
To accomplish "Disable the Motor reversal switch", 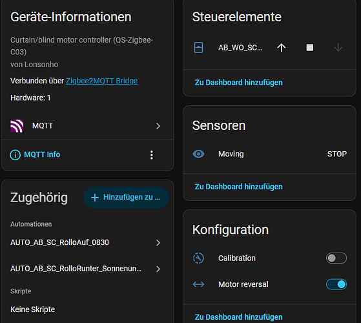I will coord(336,284).
